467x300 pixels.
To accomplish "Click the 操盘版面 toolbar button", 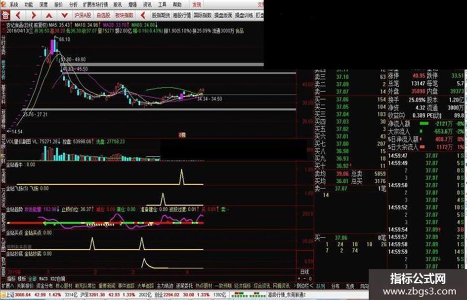I will pos(223,15).
